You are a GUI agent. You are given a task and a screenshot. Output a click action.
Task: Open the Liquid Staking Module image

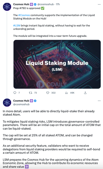tap(57, 64)
